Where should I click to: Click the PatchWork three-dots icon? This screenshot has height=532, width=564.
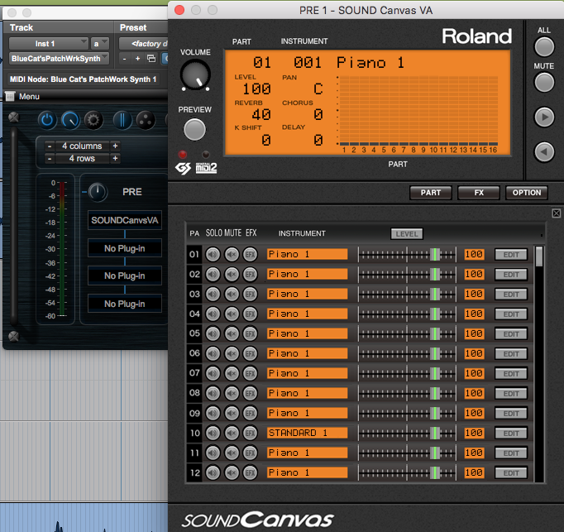tap(146, 120)
